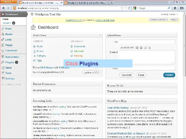
Task: Click the Settings icon in sidebar
Action: click(3, 78)
